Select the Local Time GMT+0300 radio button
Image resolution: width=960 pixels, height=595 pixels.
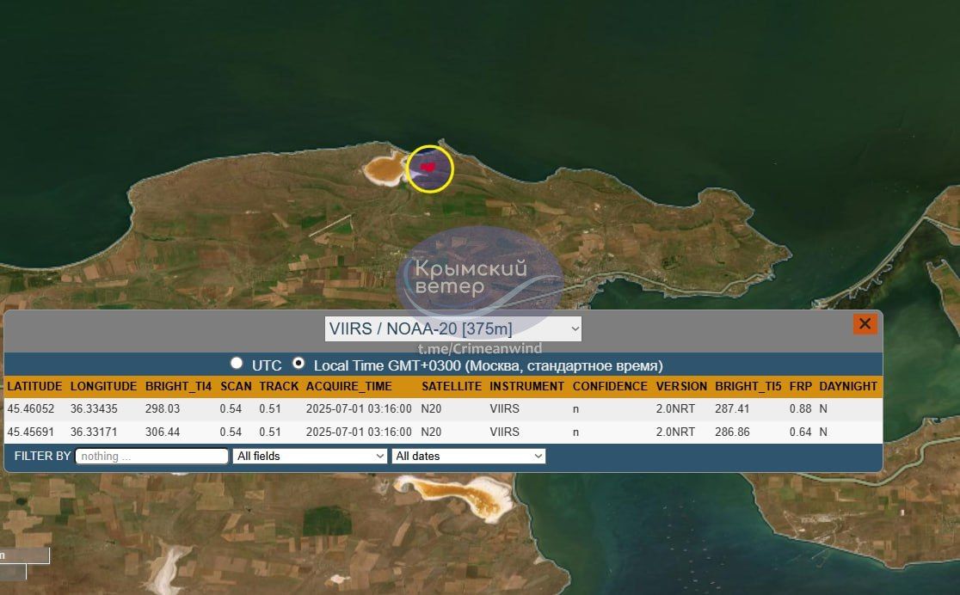(x=298, y=364)
